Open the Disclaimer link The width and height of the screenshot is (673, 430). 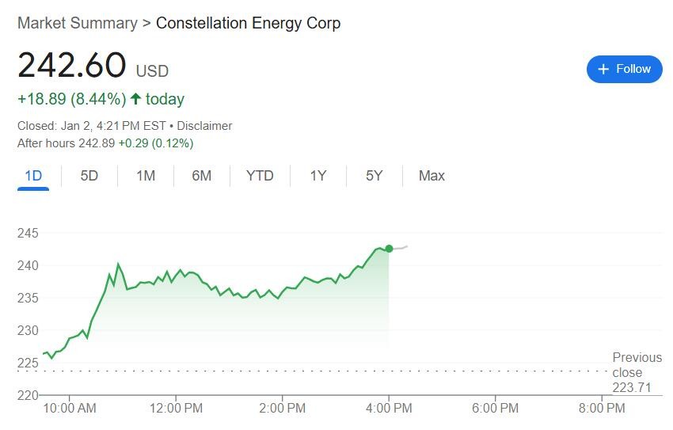(x=204, y=126)
